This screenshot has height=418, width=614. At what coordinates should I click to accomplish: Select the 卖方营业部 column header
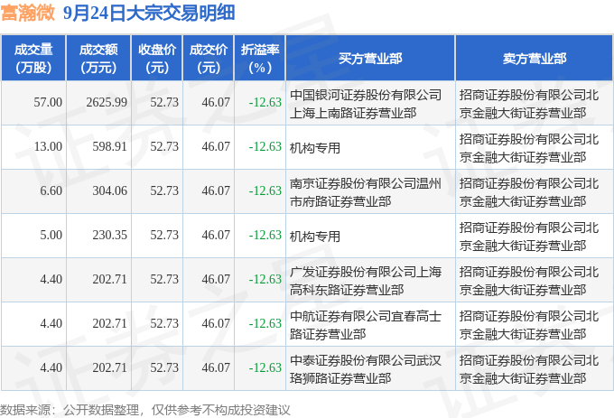535,59
